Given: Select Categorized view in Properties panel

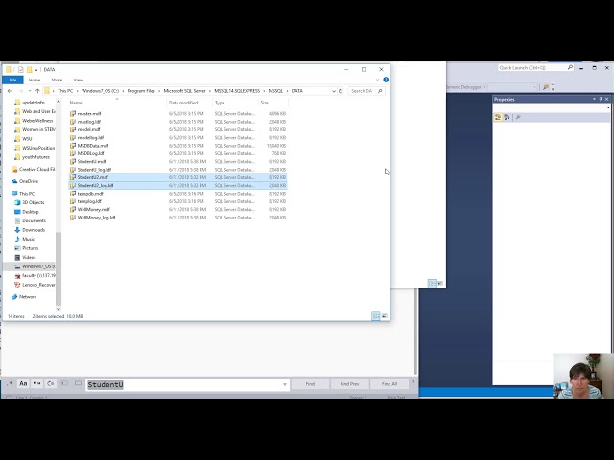Looking at the screenshot, I should point(498,117).
